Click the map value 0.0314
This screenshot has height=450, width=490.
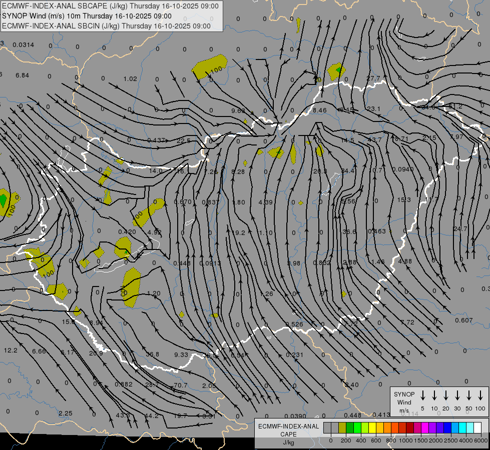tap(24, 45)
